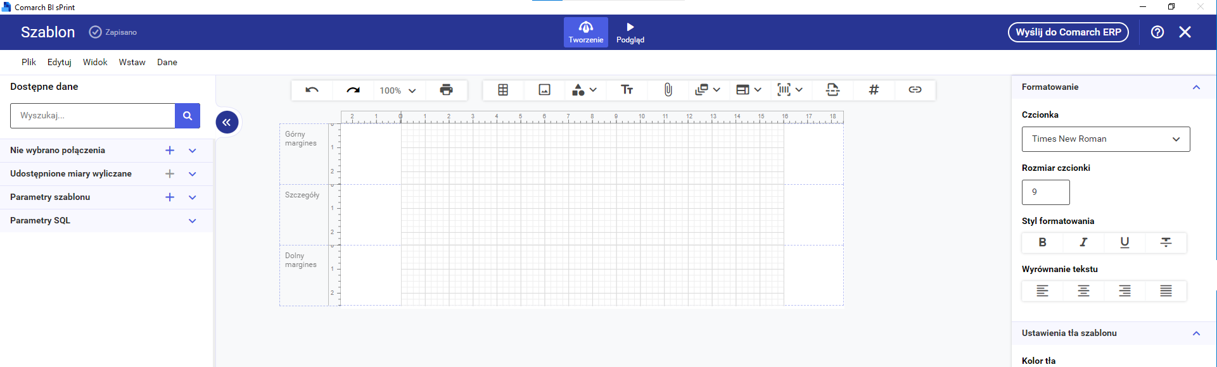
Task: Open the barcode type dropdown arrow
Action: point(799,90)
